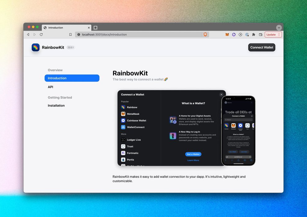This screenshot has height=217, width=307.
Task: Click the Overview section heading
Action: click(x=55, y=70)
